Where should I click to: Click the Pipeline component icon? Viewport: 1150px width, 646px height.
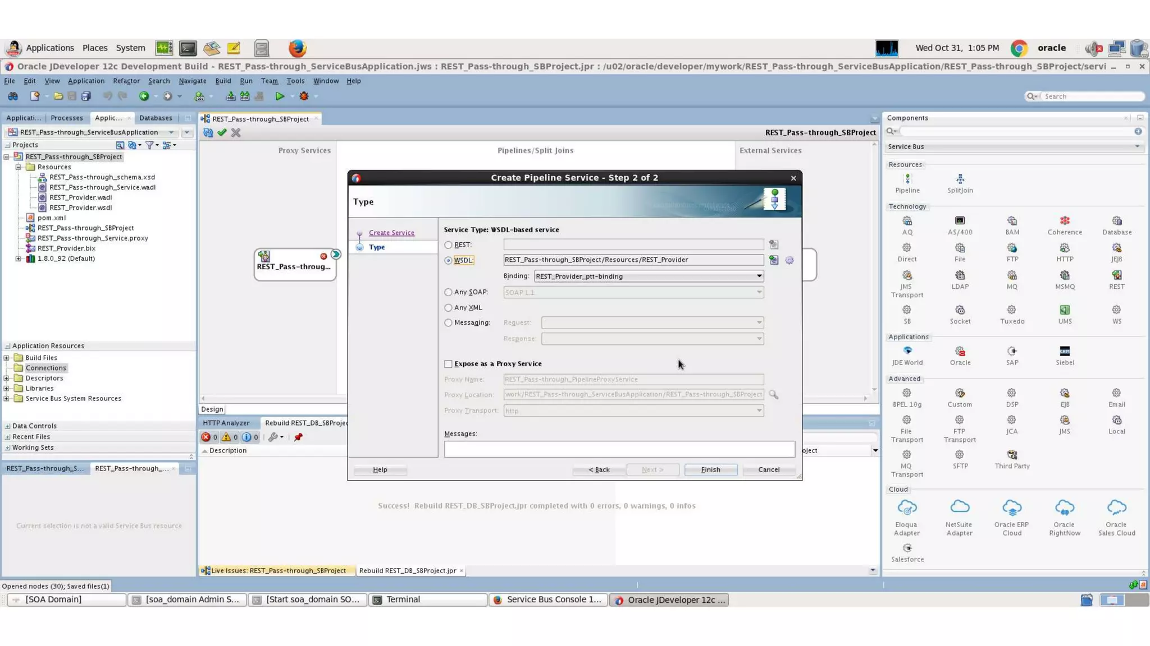(907, 179)
